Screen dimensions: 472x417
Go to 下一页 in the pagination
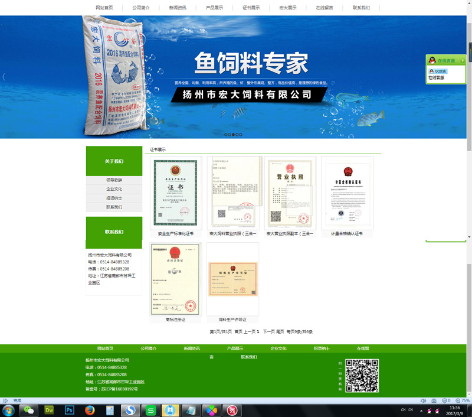point(268,332)
